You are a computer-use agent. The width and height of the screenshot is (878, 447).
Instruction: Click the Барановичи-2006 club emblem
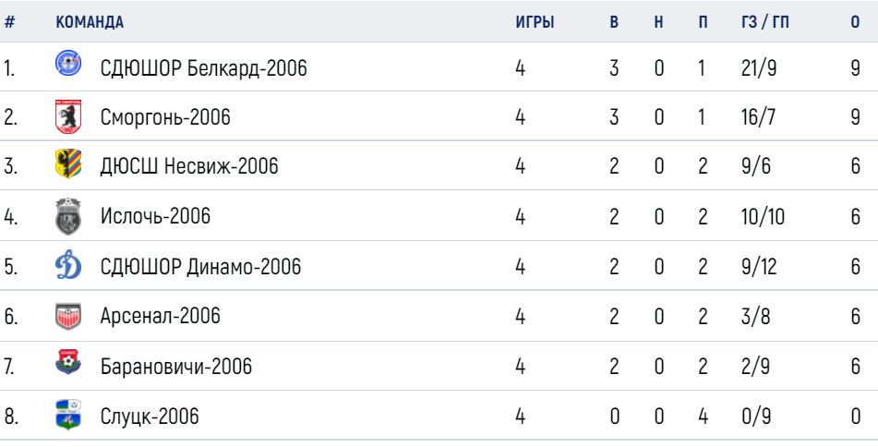pos(68,362)
